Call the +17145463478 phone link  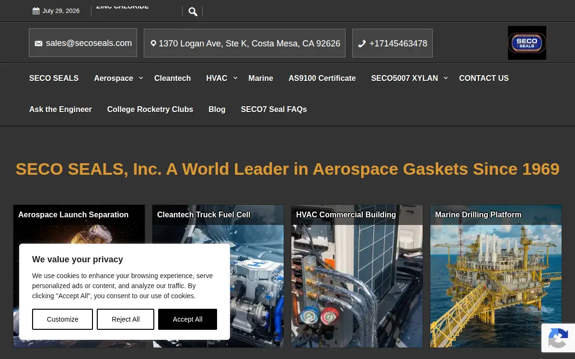coord(392,43)
